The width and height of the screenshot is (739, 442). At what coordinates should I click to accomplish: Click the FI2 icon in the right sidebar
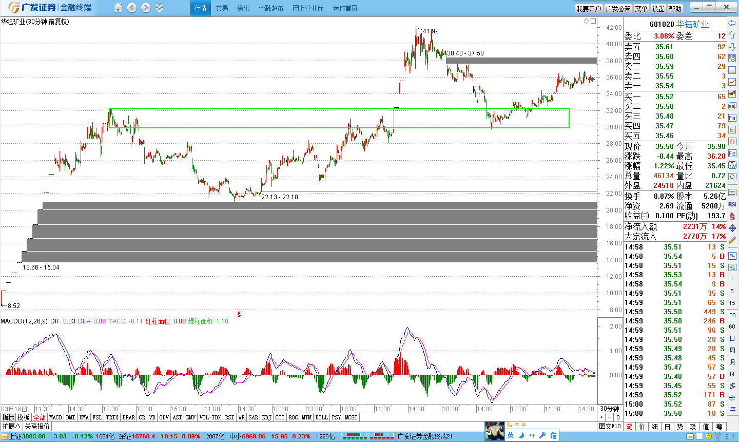click(732, 153)
